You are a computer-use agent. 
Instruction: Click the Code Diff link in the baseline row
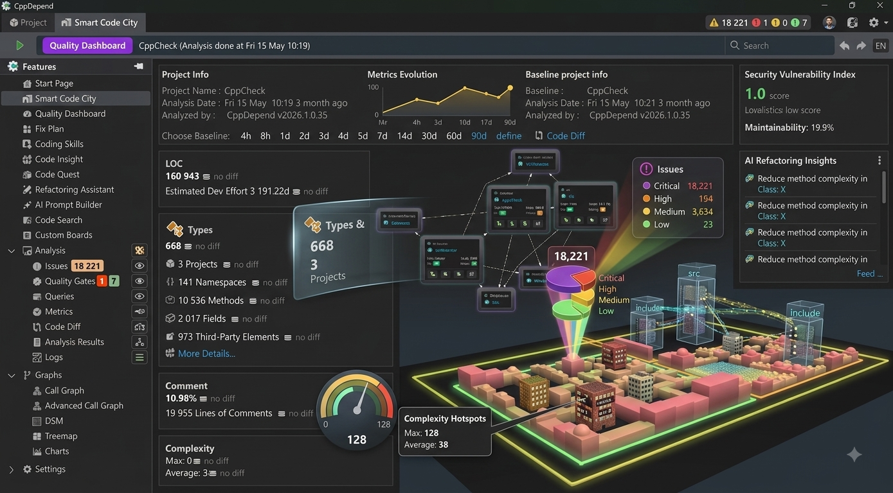(x=566, y=135)
